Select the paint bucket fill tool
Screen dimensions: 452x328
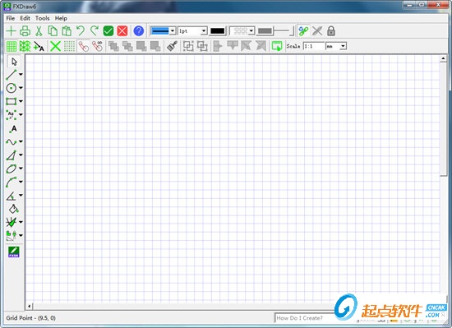click(x=13, y=209)
